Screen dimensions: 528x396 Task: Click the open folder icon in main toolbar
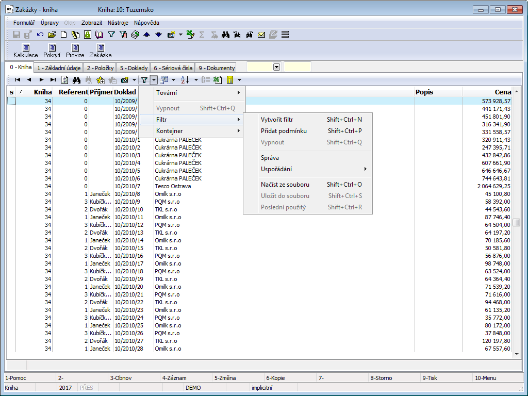(52, 35)
